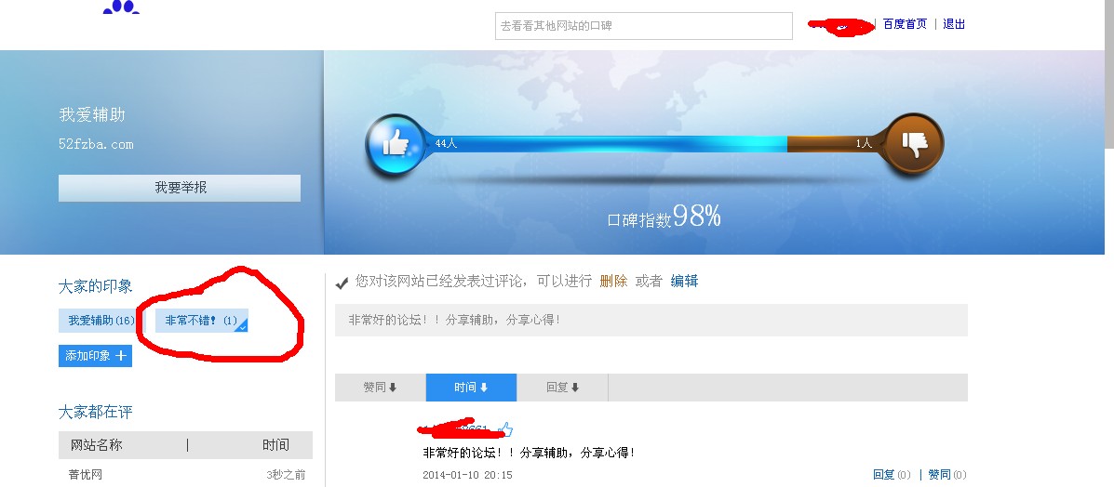This screenshot has width=1114, height=487.
Task: Sort reviews by 时间
Action: click(471, 388)
